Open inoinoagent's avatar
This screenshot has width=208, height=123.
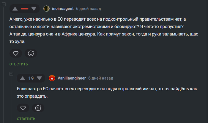tap(46, 9)
